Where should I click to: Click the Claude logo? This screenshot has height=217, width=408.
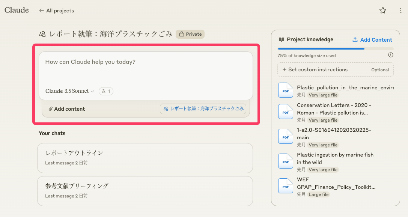click(17, 10)
